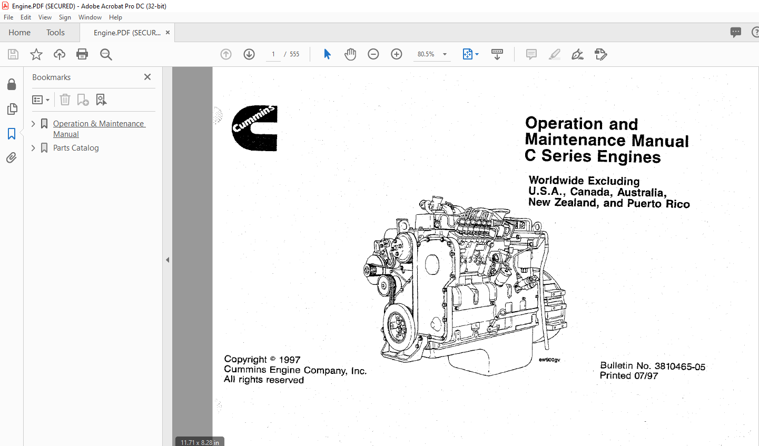
Task: Toggle Bookmarks panel icon in sidebar
Action: [x=12, y=134]
